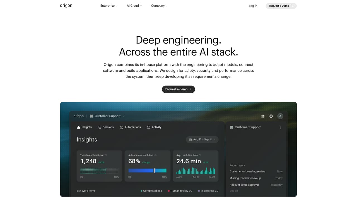Click the 1,248 tickets value
Image resolution: width=357 pixels, height=201 pixels.
pyautogui.click(x=88, y=161)
